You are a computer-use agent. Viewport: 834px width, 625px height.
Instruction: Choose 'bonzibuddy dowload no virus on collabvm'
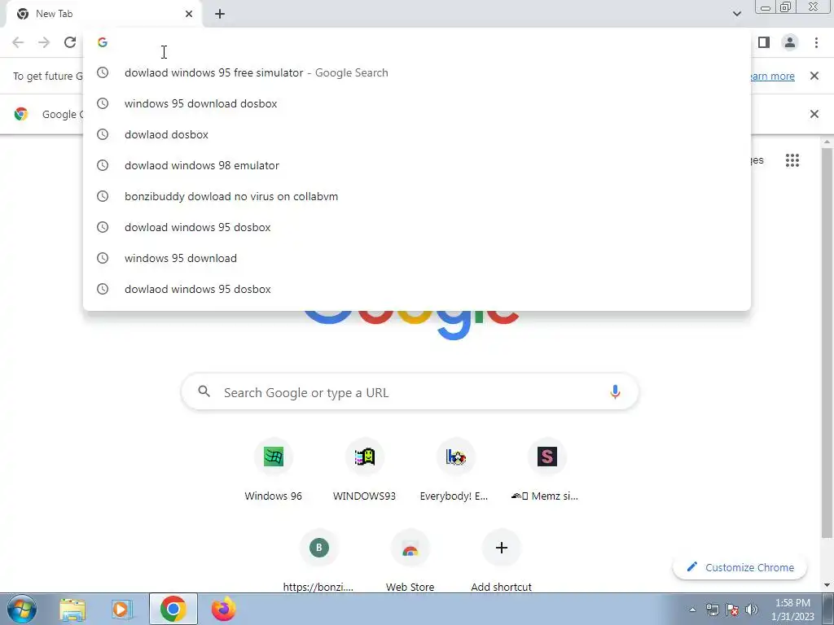tap(417, 196)
